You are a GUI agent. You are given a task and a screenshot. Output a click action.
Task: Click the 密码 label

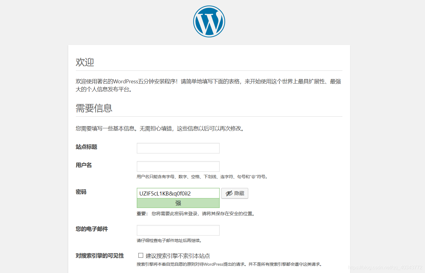click(81, 192)
